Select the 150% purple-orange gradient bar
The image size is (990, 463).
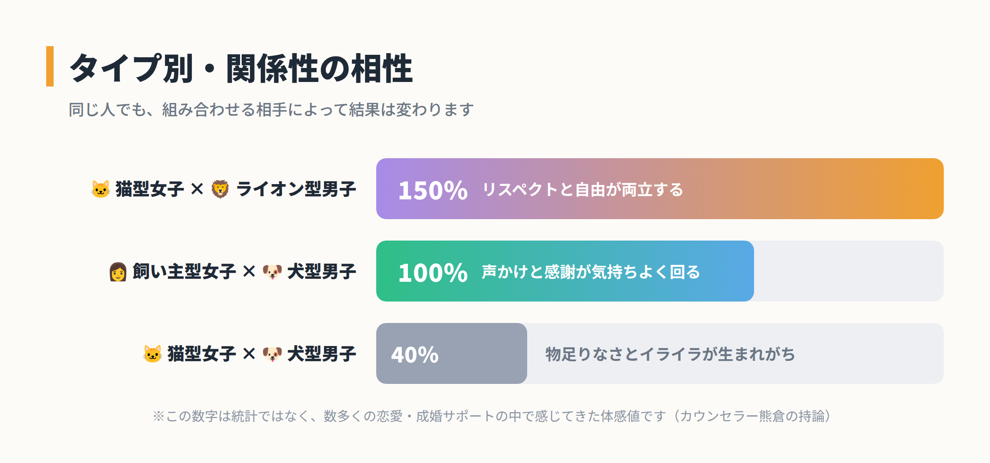pos(660,189)
